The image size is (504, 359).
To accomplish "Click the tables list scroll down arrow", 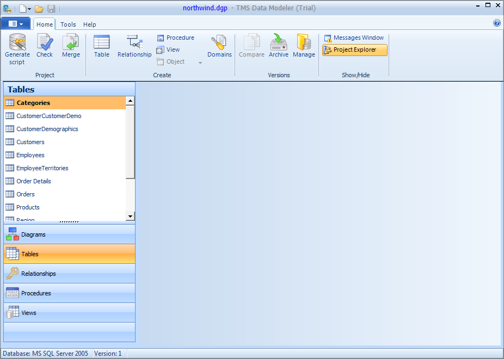I will click(130, 216).
